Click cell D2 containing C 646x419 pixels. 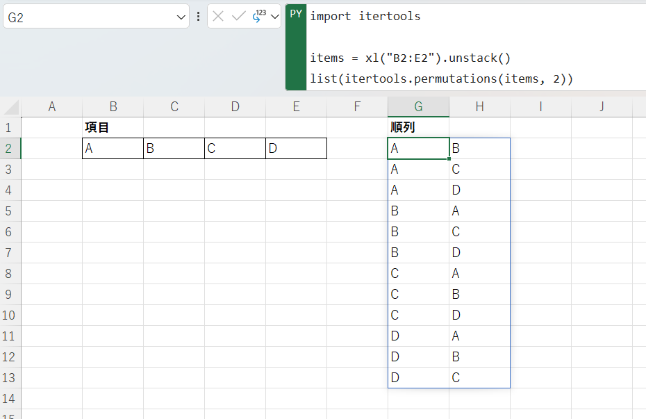tap(235, 148)
